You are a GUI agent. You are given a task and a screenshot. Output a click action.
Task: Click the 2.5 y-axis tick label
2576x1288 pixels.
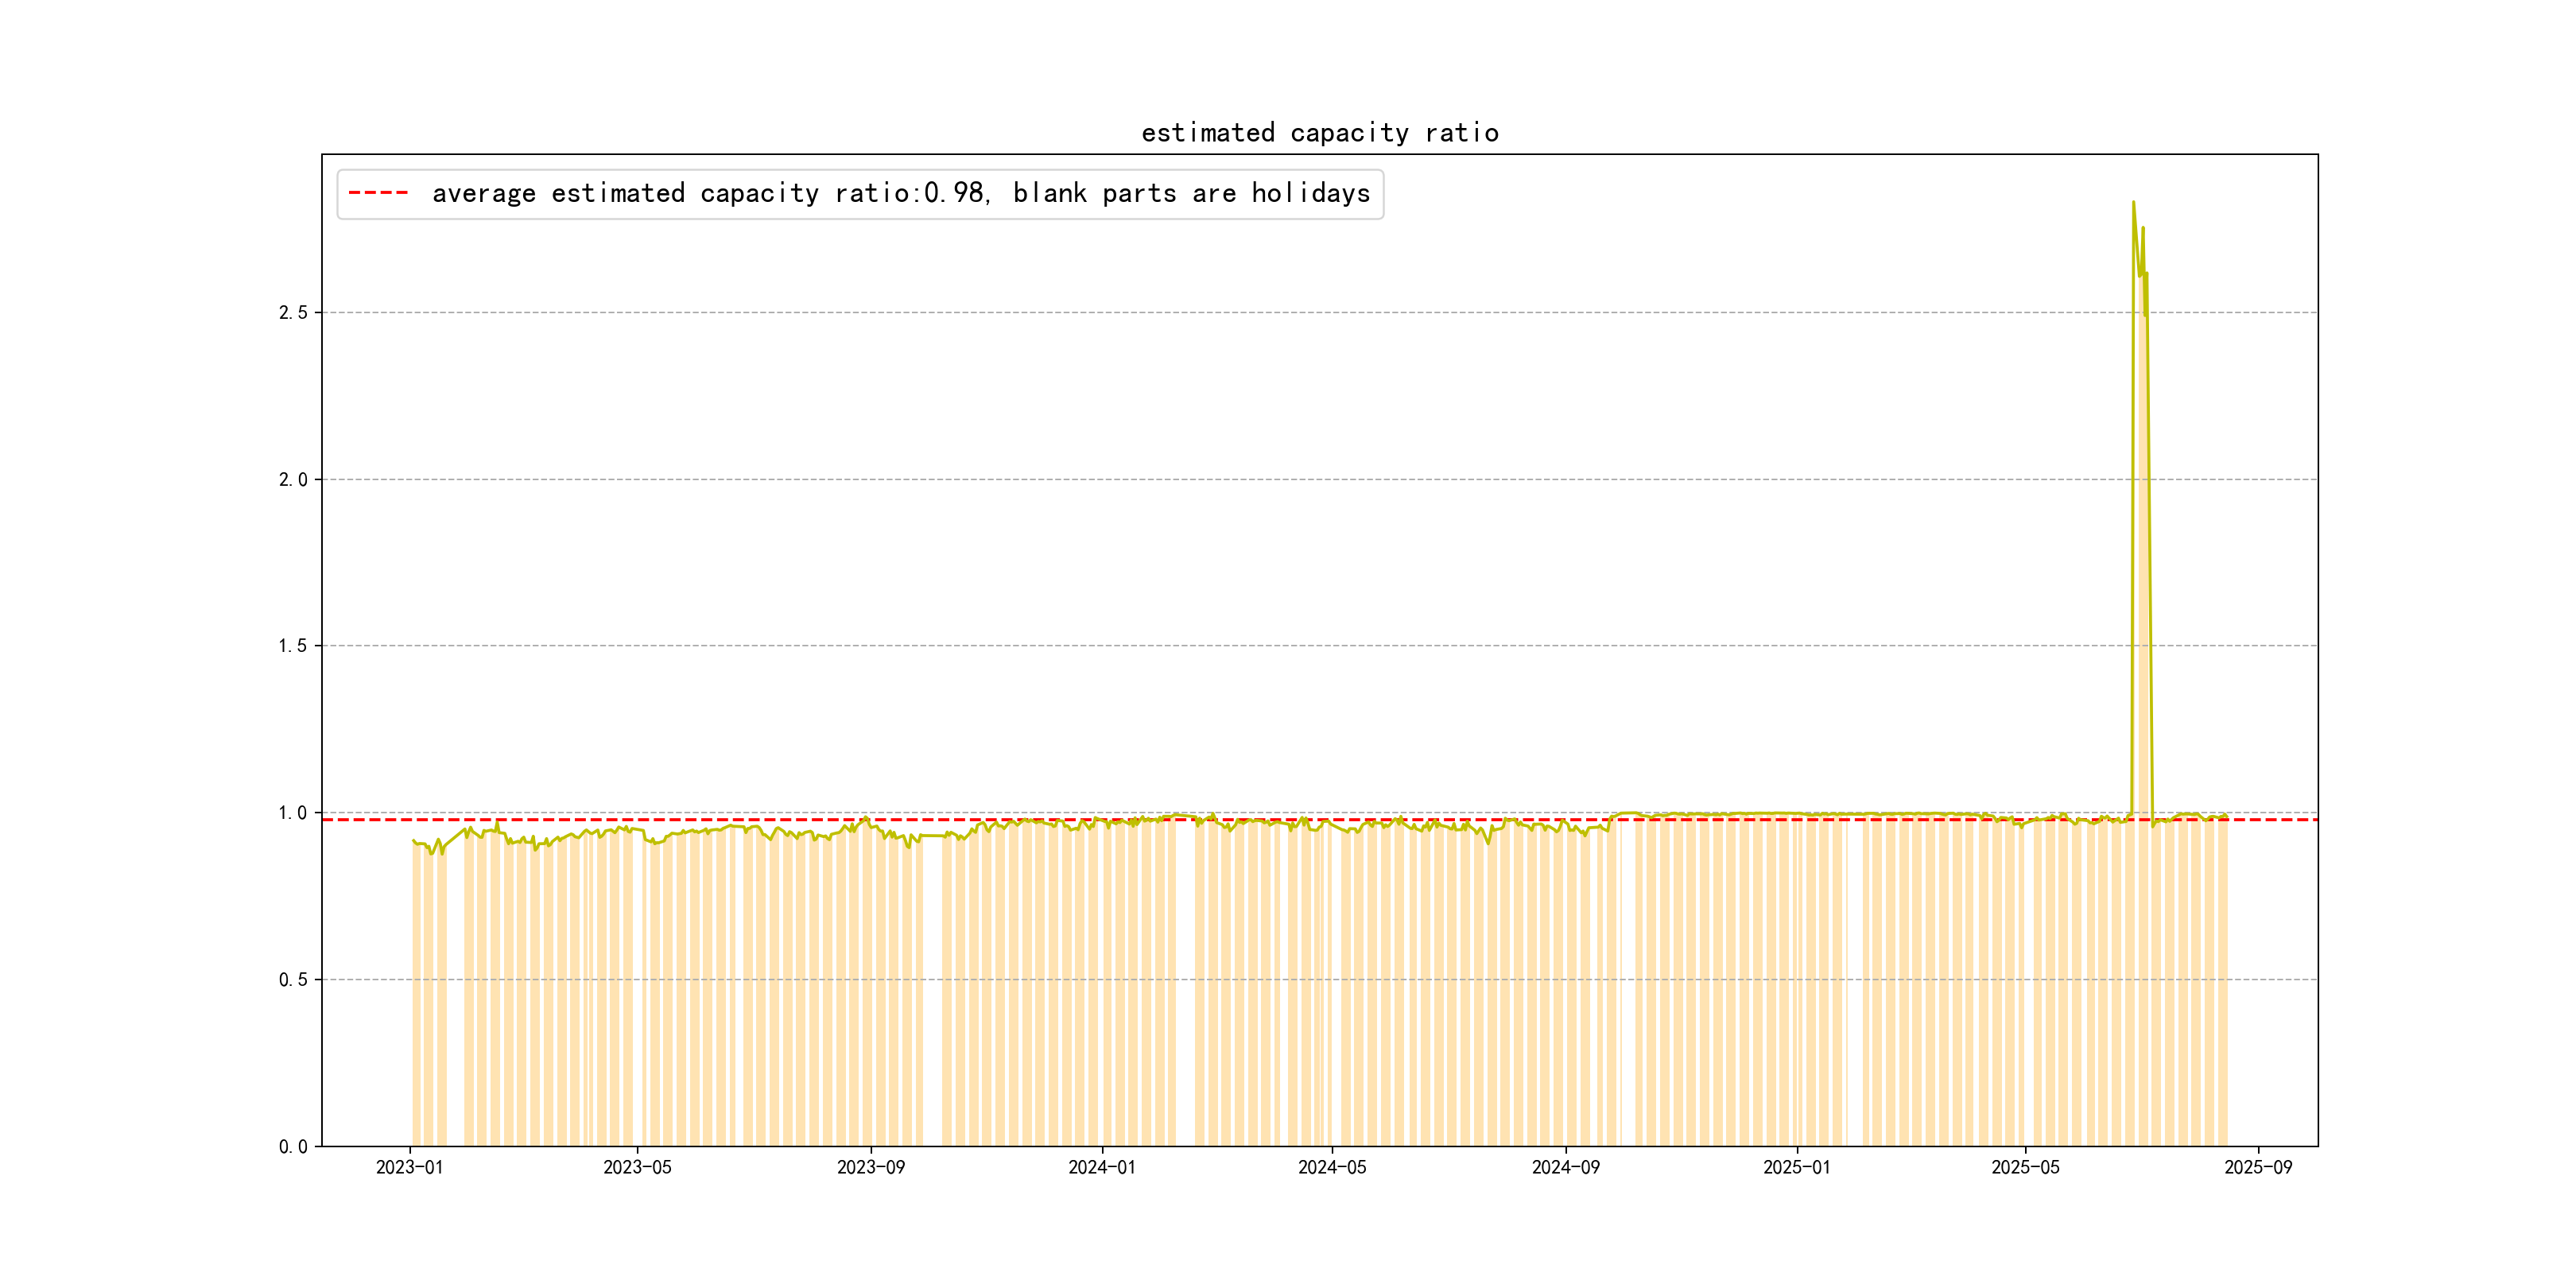[293, 313]
